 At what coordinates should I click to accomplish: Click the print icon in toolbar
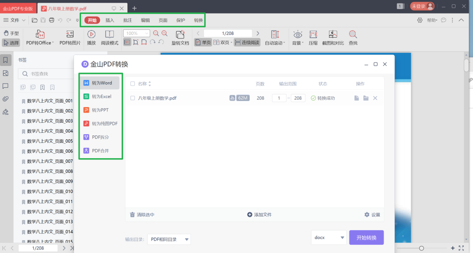pos(52,20)
